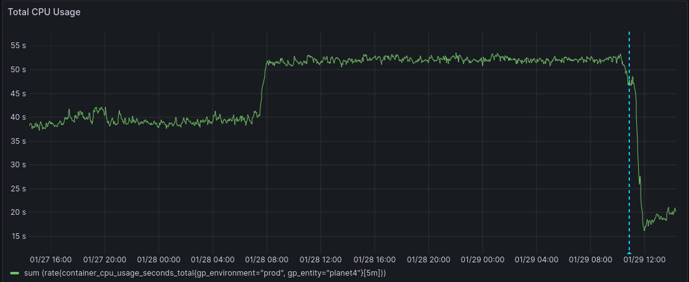The height and width of the screenshot is (282, 689).
Task: Toggle the green legend series swatch
Action: pos(15,273)
